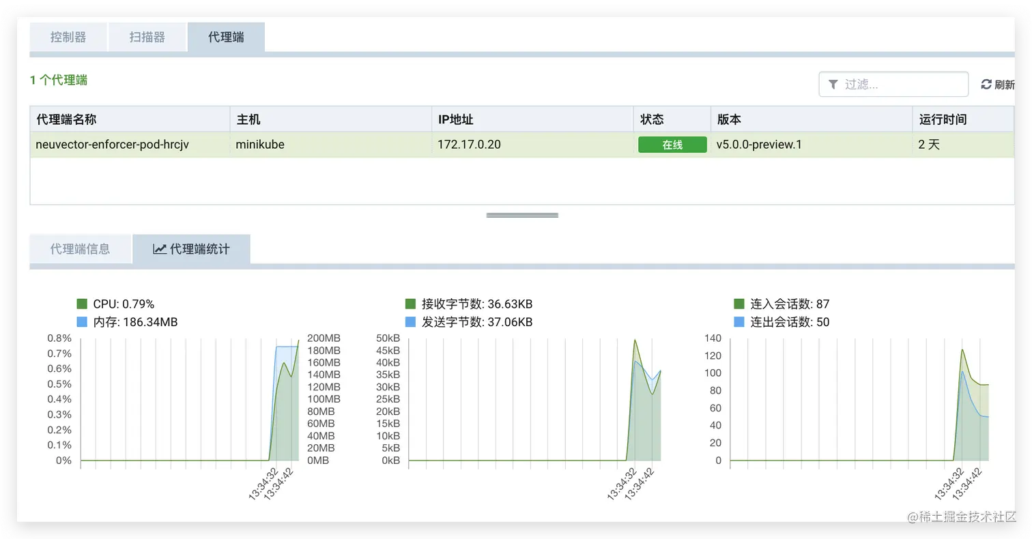This screenshot has width=1032, height=539.
Task: Toggle the CPU legend color swatch
Action: click(83, 304)
